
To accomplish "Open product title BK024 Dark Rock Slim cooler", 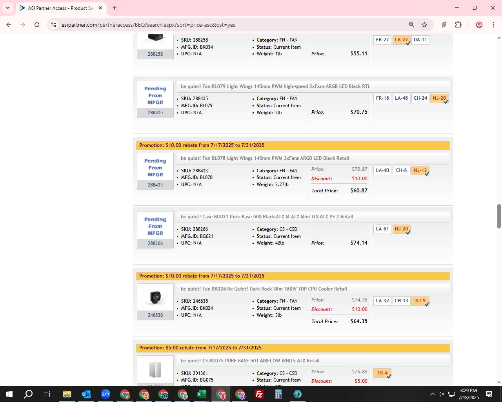I will pos(264,289).
